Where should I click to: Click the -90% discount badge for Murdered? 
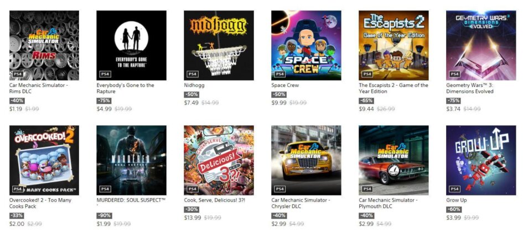(104, 215)
